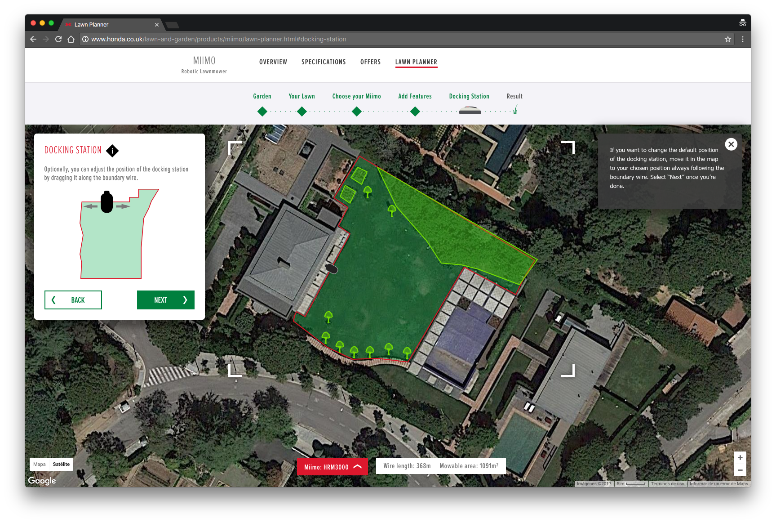Zoom out on the map

point(740,470)
